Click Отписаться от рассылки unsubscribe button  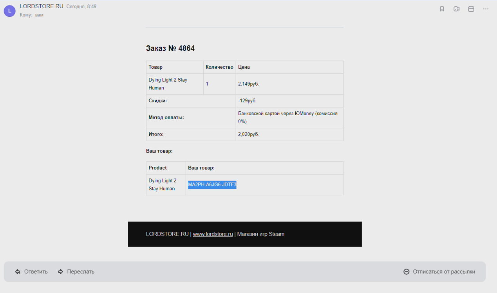coord(439,272)
